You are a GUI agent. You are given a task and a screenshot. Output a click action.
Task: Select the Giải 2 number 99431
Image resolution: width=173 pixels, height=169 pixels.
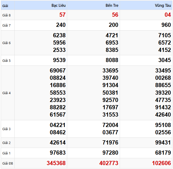click(x=163, y=143)
